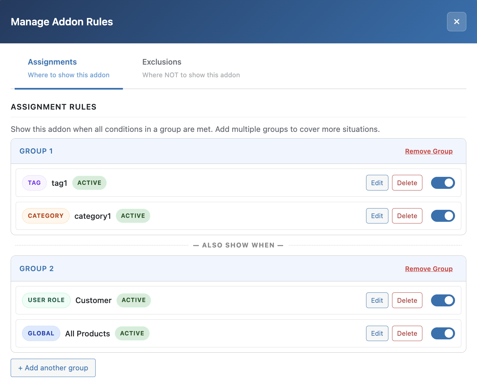The width and height of the screenshot is (477, 385).
Task: Edit the All Products rule
Action: 377,333
